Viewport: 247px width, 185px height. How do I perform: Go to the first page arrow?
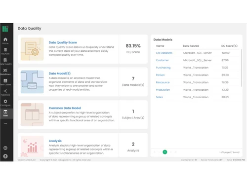(x=155, y=152)
